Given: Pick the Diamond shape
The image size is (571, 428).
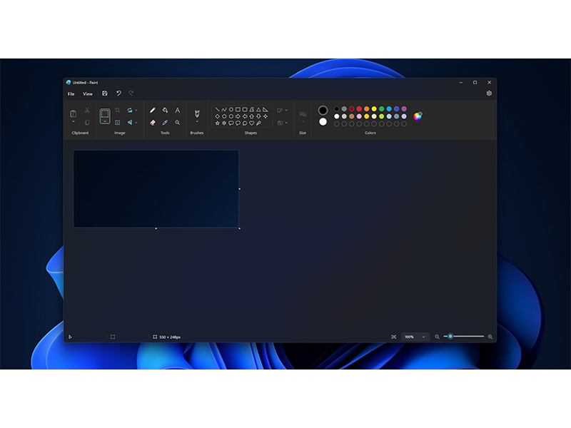Looking at the screenshot, I should coord(217,116).
